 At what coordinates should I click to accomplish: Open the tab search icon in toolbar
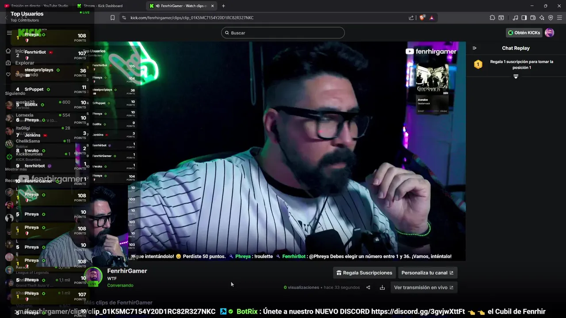[501, 18]
